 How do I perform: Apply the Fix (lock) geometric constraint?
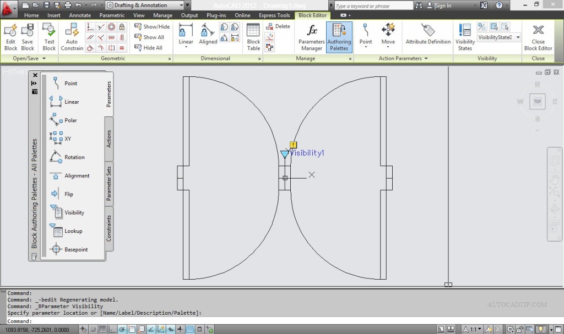122,27
